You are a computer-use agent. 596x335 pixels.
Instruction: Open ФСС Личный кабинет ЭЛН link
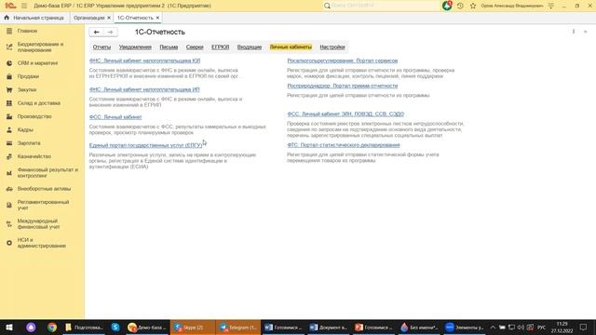coord(345,114)
